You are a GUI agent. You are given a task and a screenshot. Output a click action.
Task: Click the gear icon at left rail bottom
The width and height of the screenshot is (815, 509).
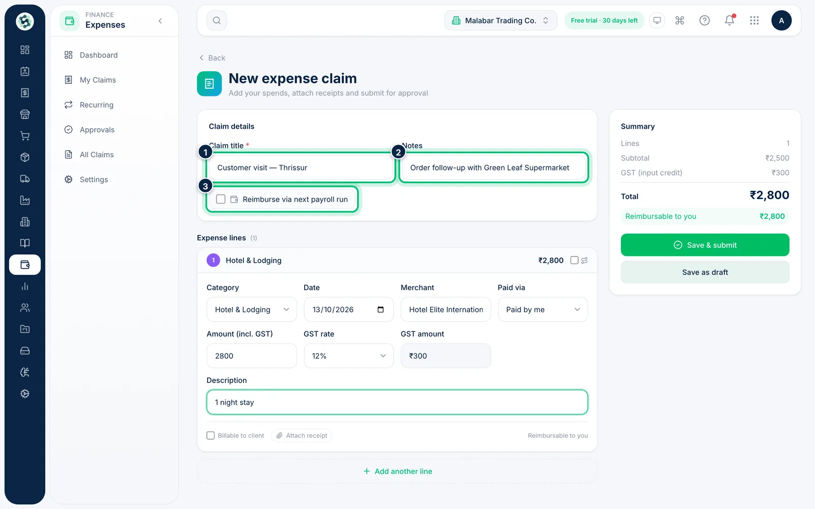(25, 393)
